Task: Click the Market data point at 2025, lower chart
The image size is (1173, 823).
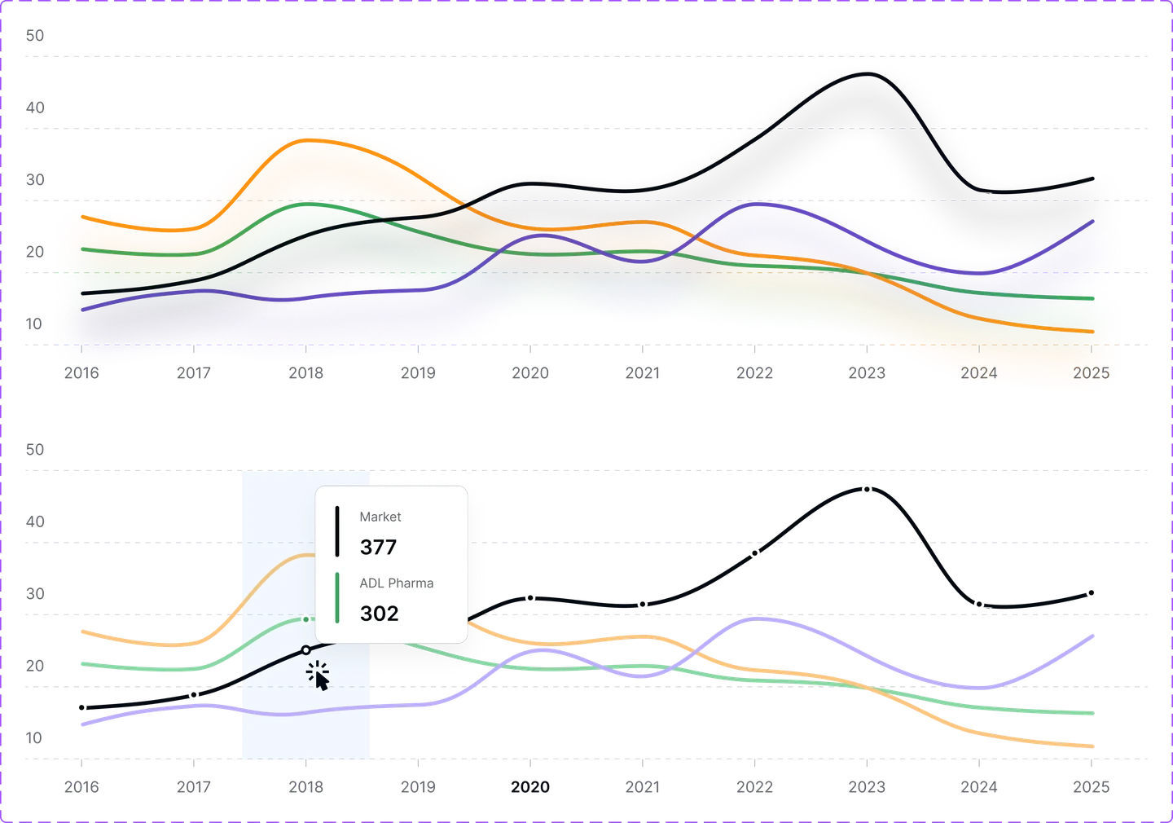Action: coord(1091,593)
